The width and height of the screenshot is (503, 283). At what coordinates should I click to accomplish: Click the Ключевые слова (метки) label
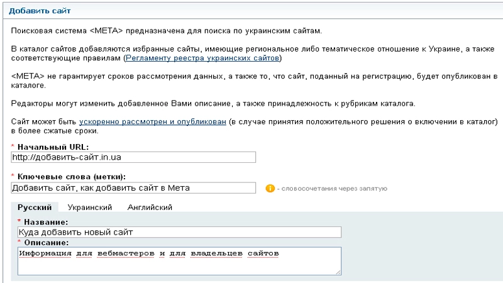coord(72,177)
